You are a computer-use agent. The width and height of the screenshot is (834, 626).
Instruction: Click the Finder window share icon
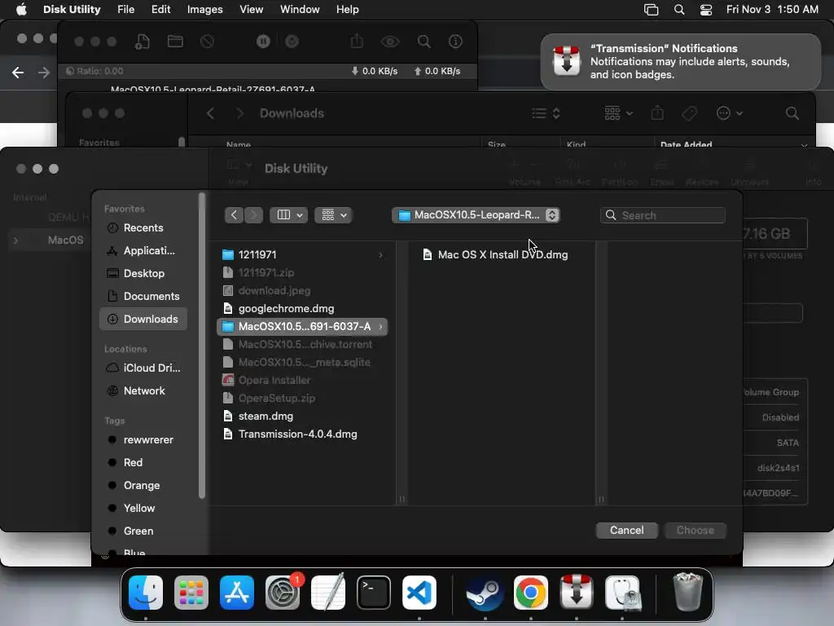(x=657, y=112)
